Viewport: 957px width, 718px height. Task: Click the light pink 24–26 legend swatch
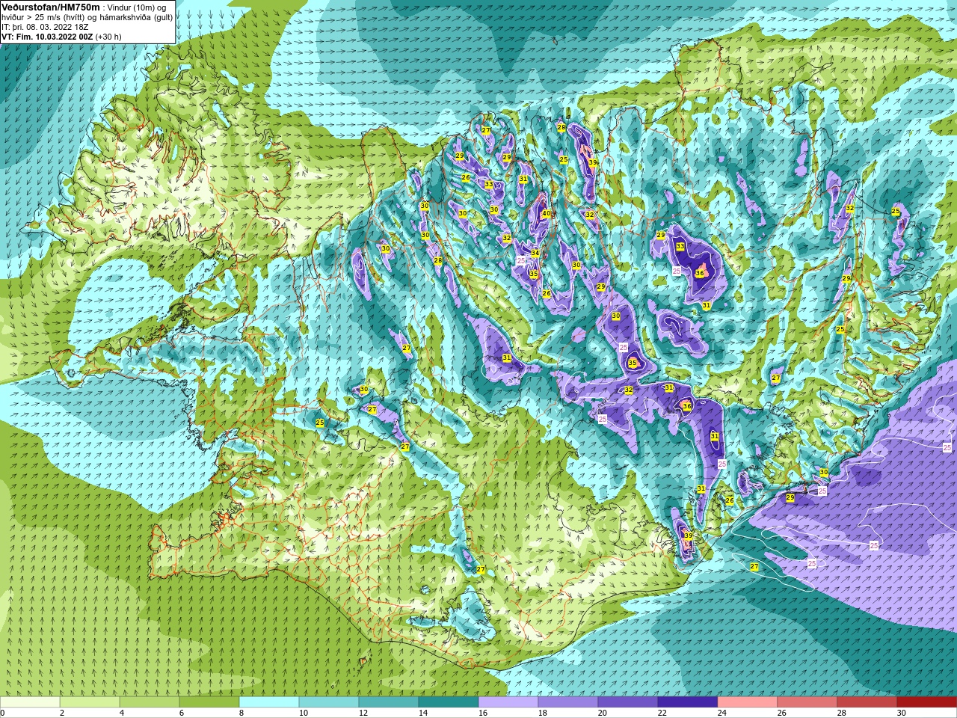click(748, 702)
